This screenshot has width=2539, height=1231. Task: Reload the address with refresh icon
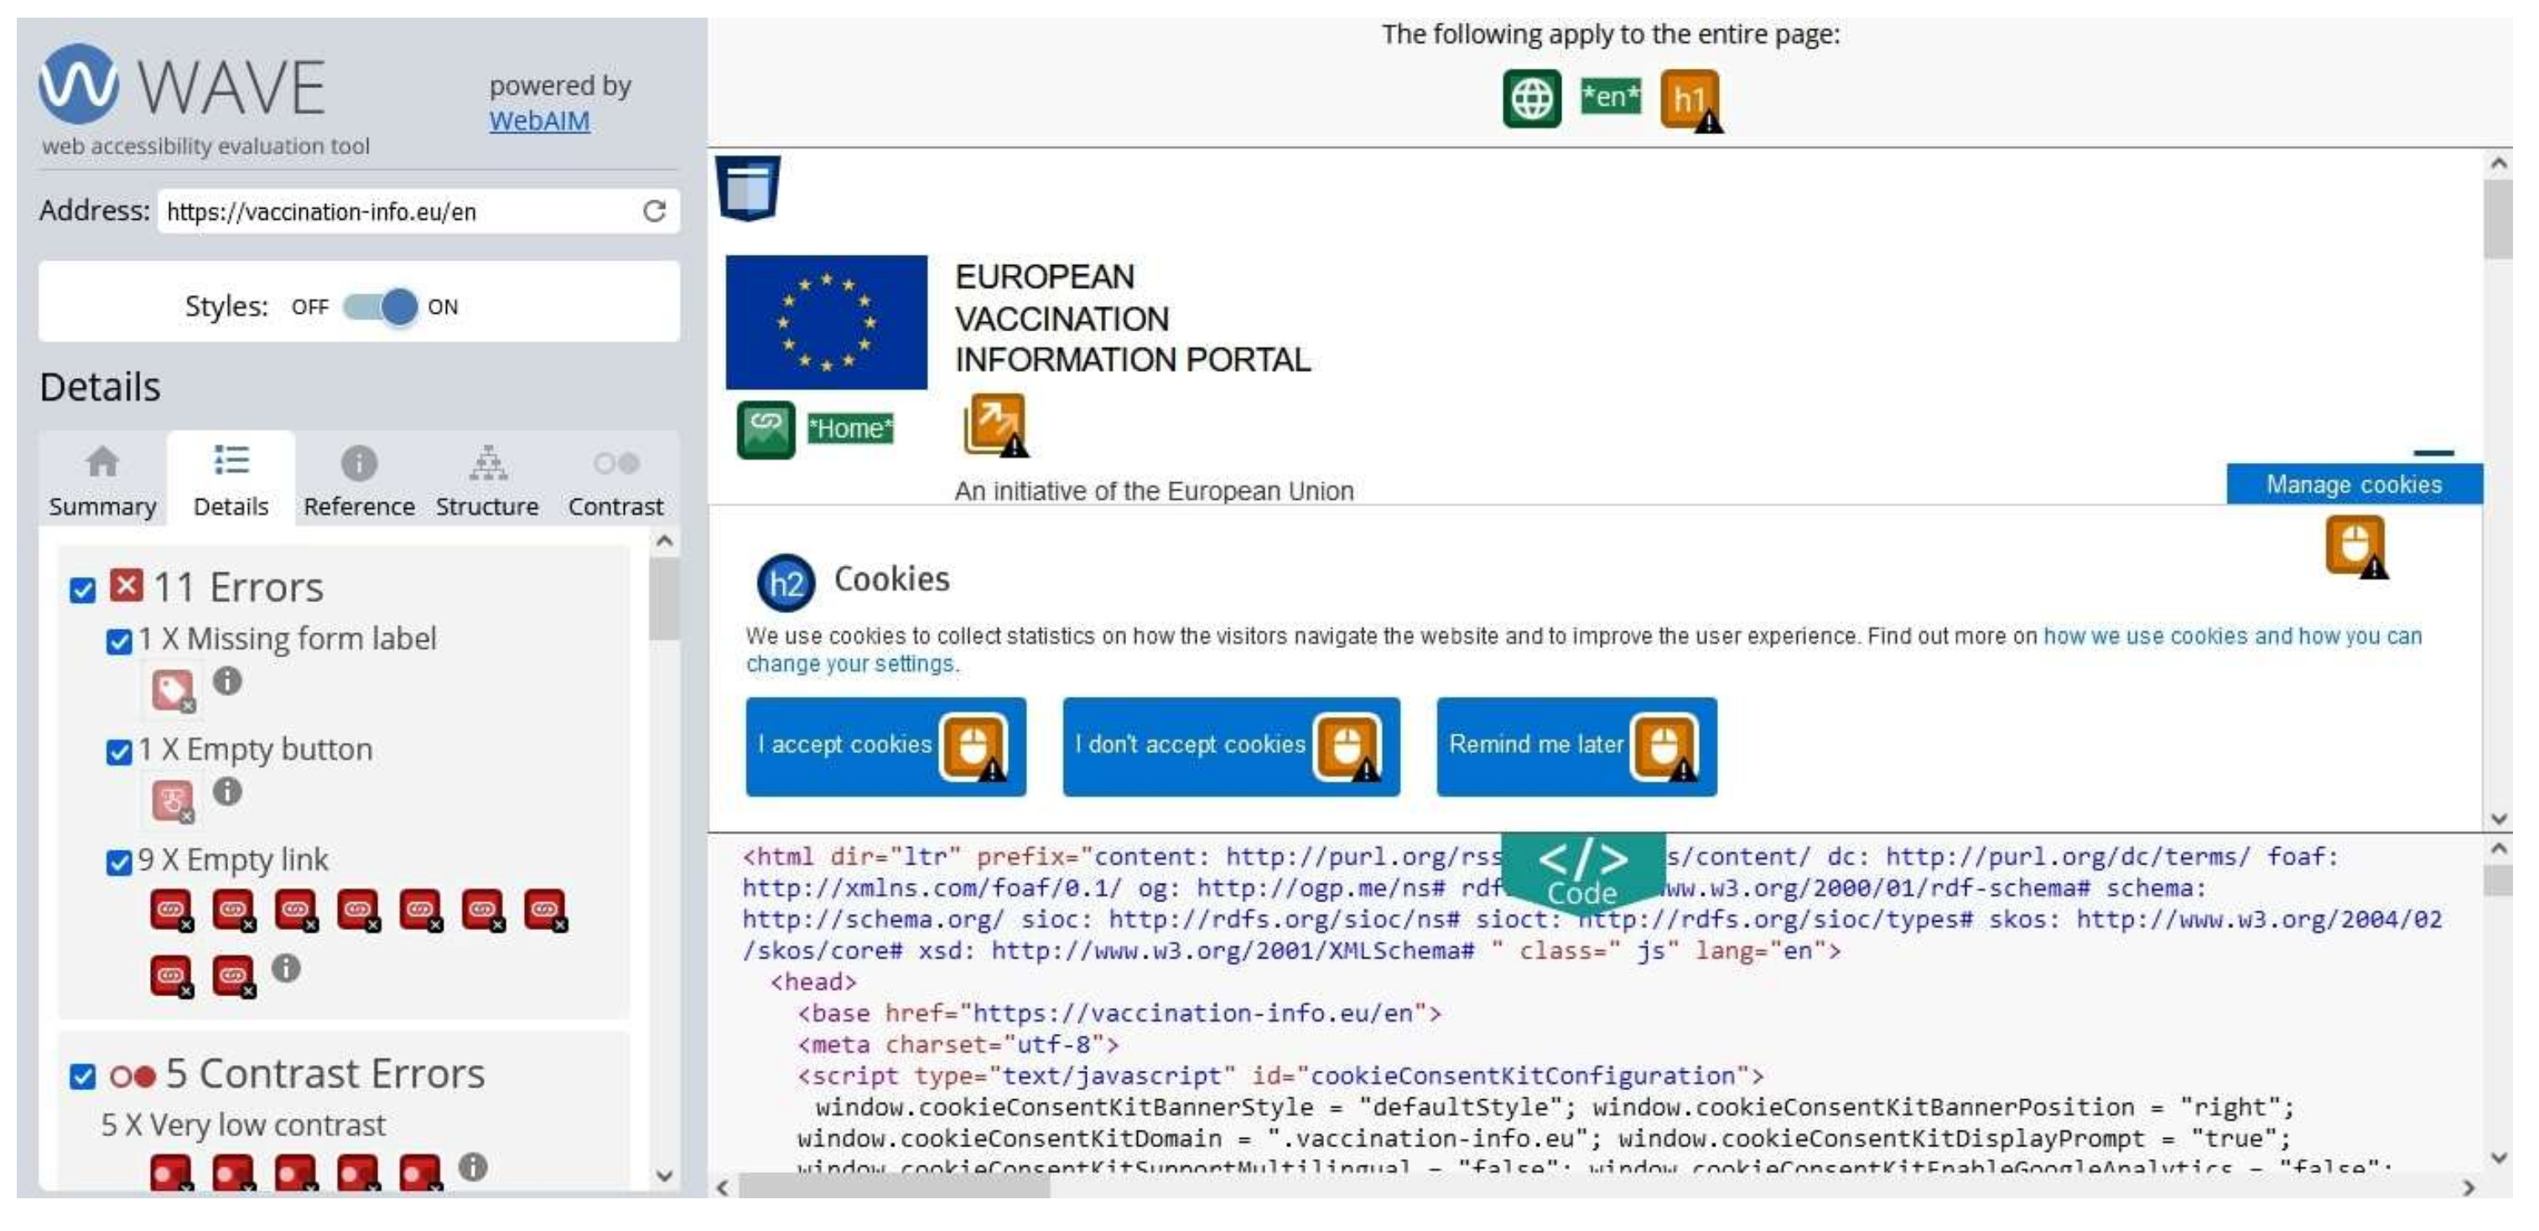[655, 212]
